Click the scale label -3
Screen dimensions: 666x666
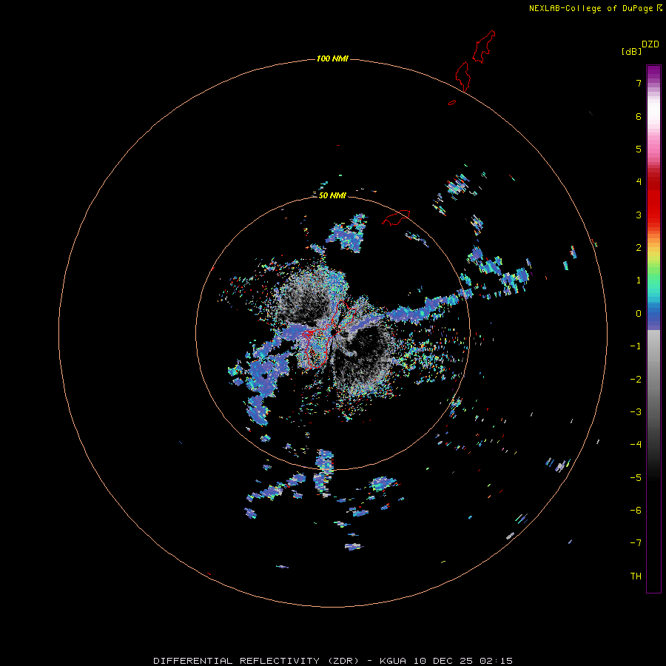pos(636,412)
